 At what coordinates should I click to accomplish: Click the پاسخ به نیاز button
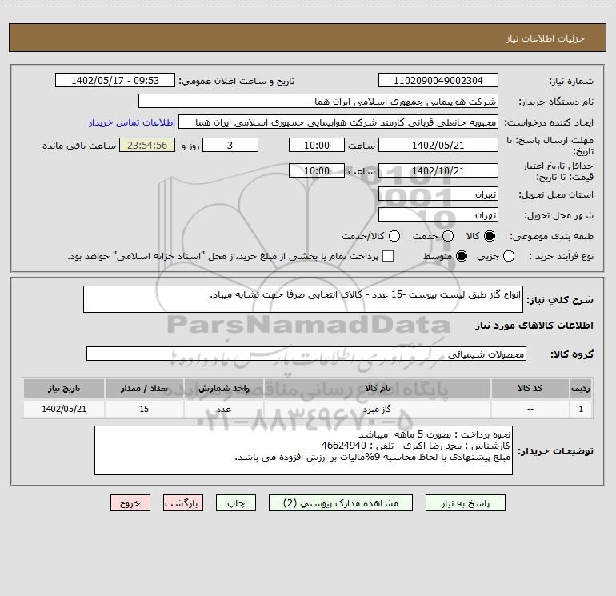tap(466, 503)
